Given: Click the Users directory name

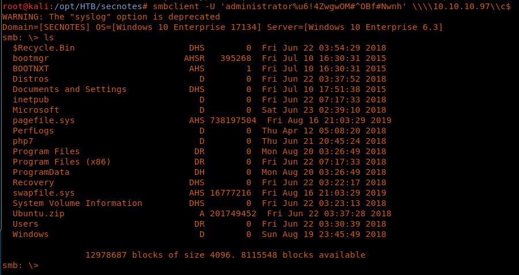Looking at the screenshot, I should [x=25, y=224].
